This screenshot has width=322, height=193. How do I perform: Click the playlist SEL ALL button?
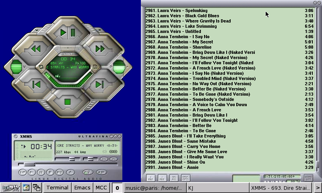174,178
